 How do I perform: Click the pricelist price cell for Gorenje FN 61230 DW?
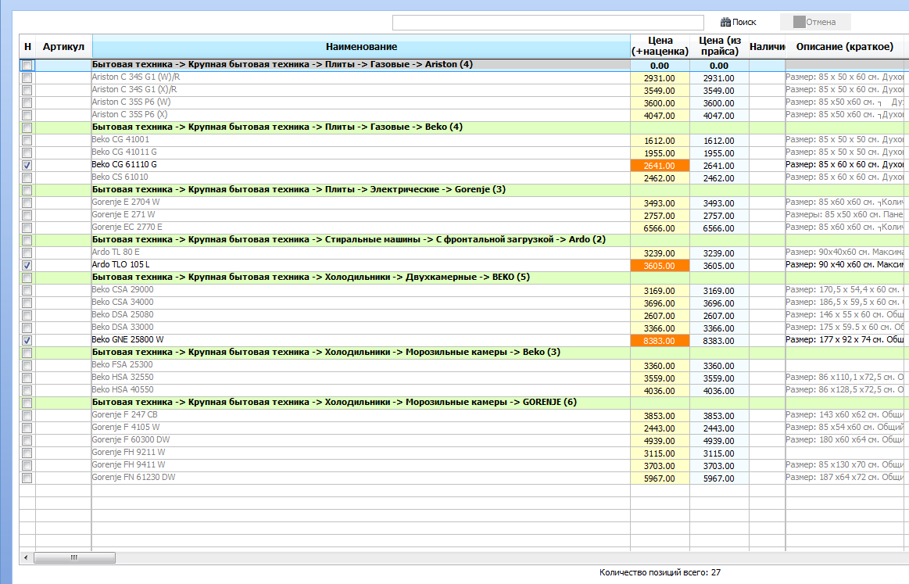(x=719, y=478)
